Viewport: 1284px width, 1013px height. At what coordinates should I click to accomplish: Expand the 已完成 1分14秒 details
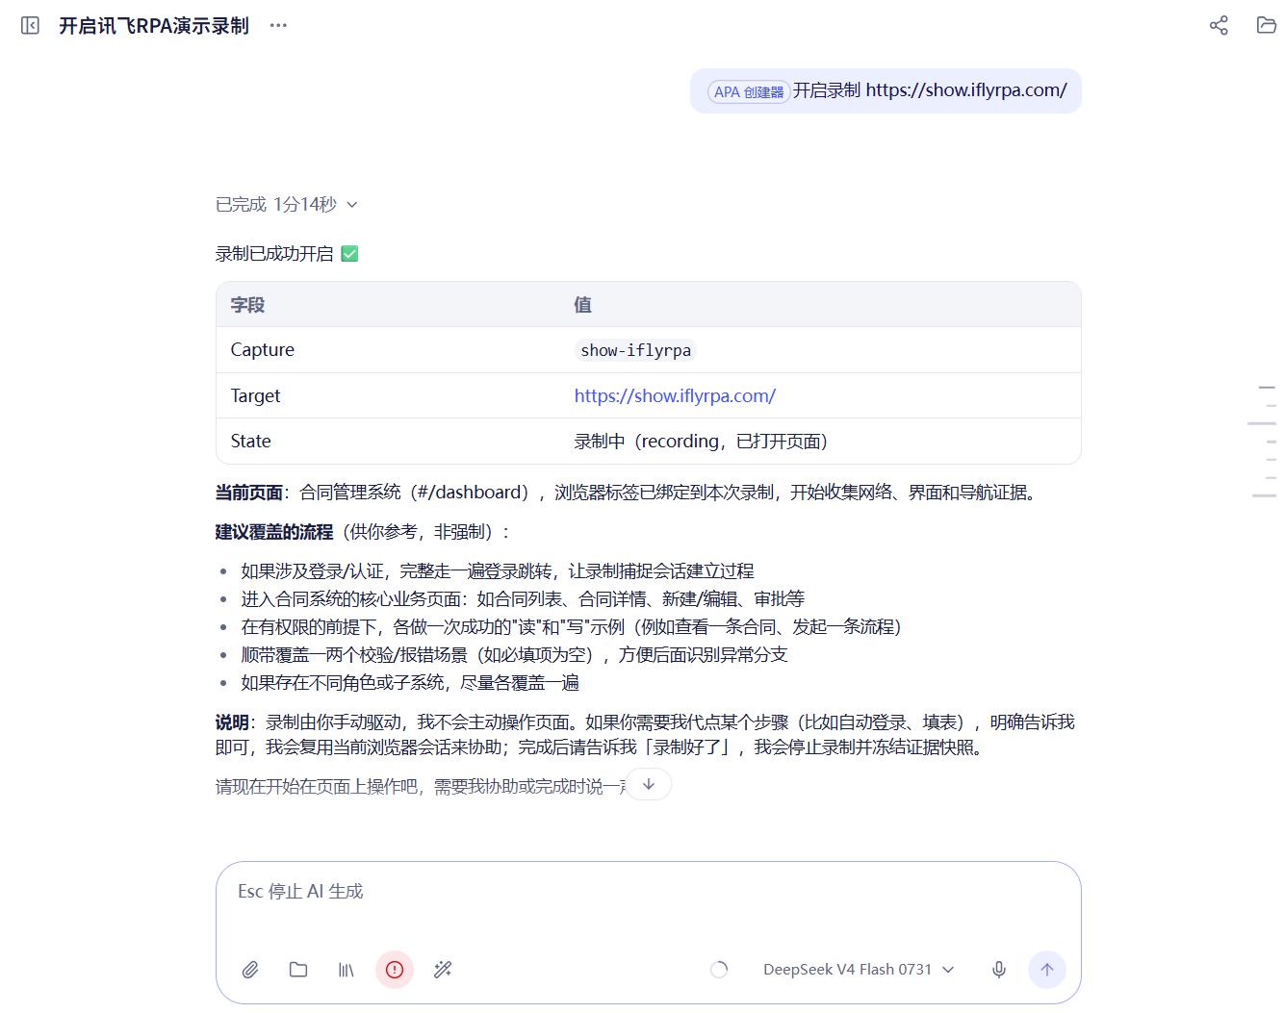click(x=287, y=204)
